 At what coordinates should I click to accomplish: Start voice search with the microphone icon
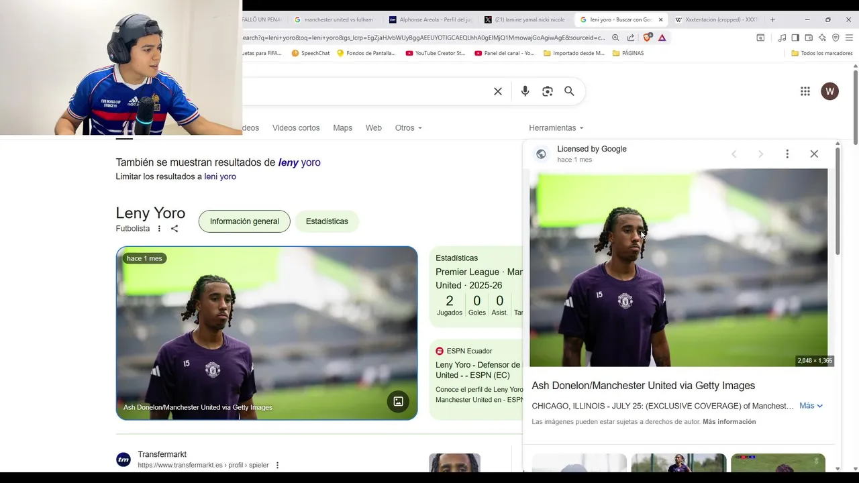tap(525, 91)
